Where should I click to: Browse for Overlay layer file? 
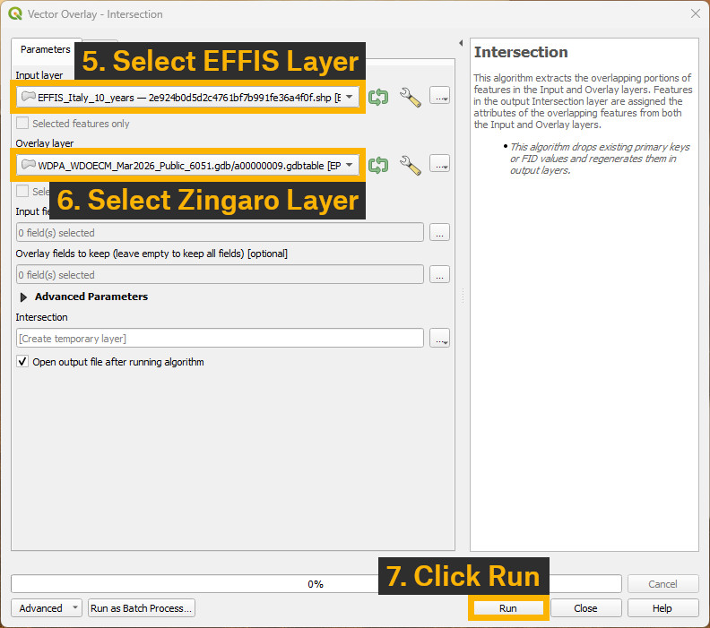coord(439,164)
